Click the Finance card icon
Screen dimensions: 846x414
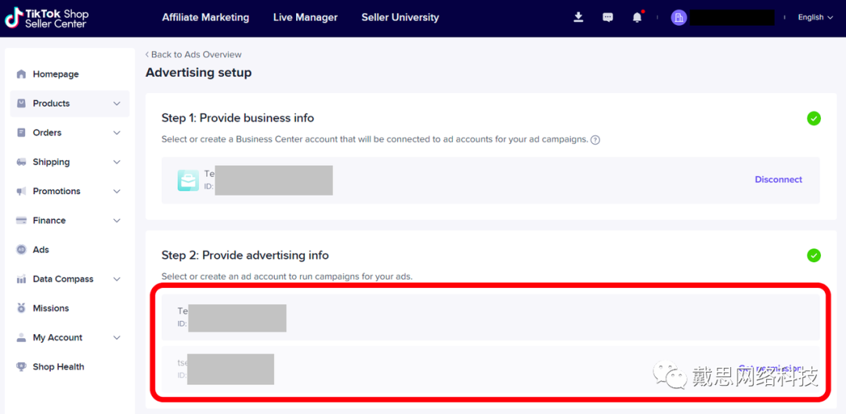tap(22, 220)
